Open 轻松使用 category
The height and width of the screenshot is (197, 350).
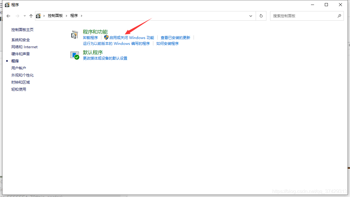pyautogui.click(x=18, y=89)
